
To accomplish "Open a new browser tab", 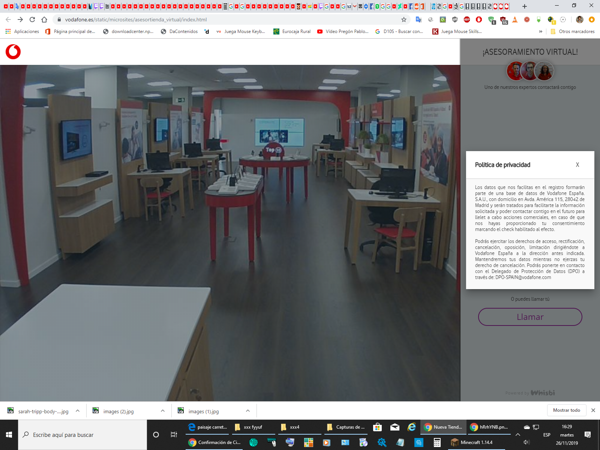I will point(525,6).
